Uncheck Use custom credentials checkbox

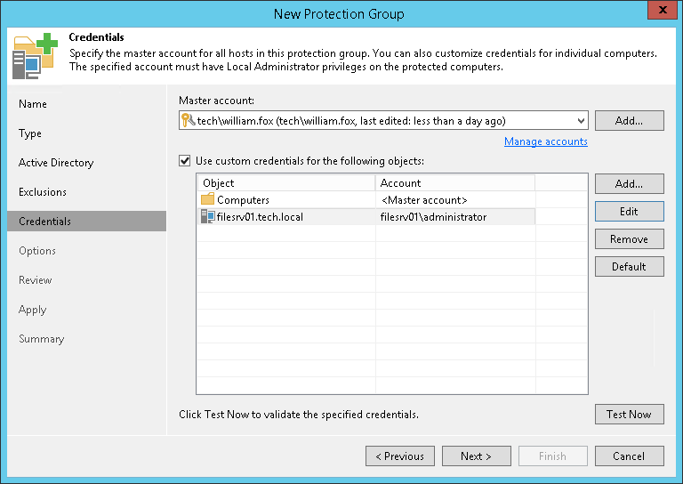tap(185, 161)
